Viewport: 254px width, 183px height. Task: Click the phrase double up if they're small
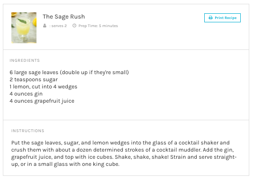(94, 72)
